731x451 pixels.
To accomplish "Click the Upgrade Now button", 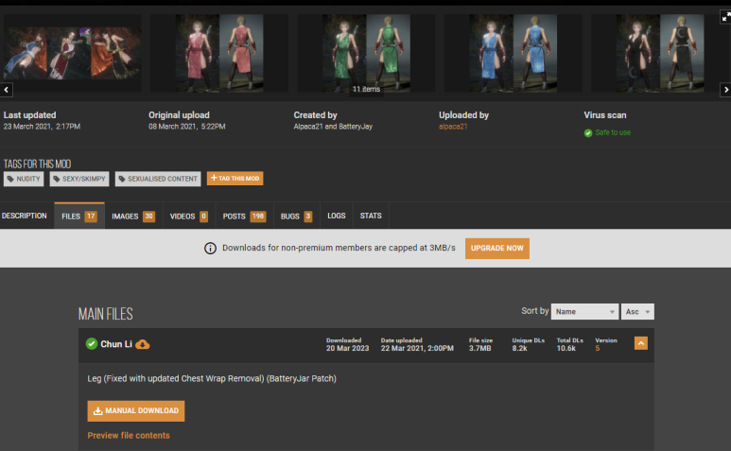I will coord(497,249).
